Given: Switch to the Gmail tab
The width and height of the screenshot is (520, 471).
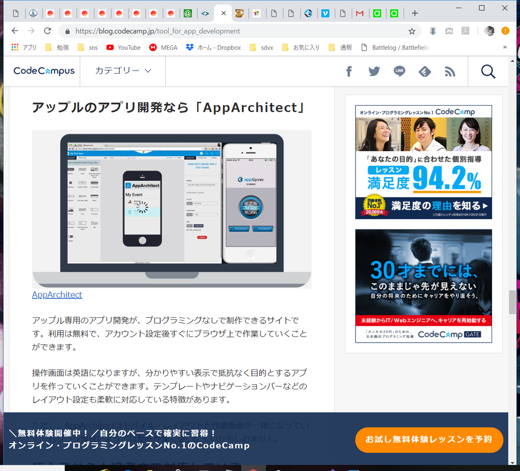Looking at the screenshot, I should (360, 13).
